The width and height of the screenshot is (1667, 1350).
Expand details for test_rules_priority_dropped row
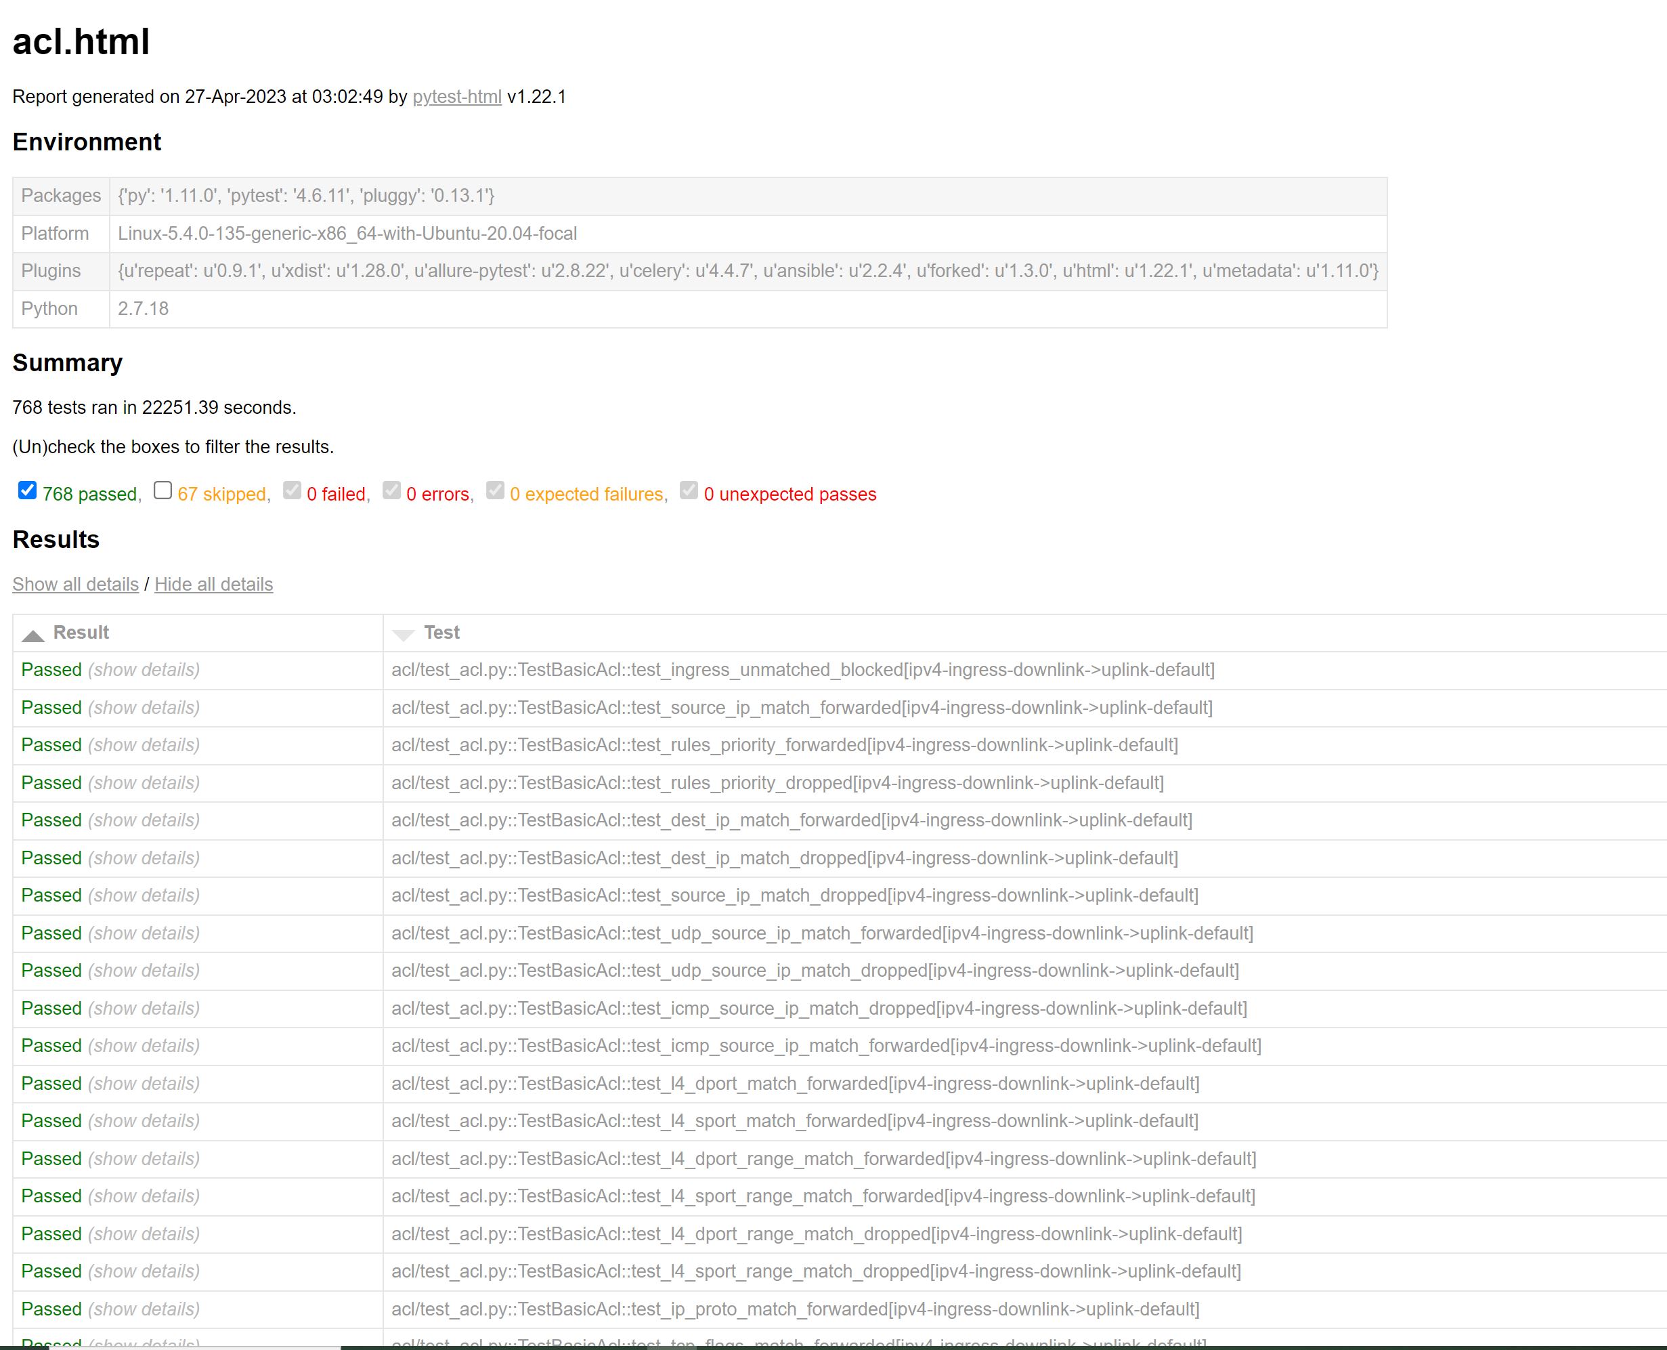[144, 782]
